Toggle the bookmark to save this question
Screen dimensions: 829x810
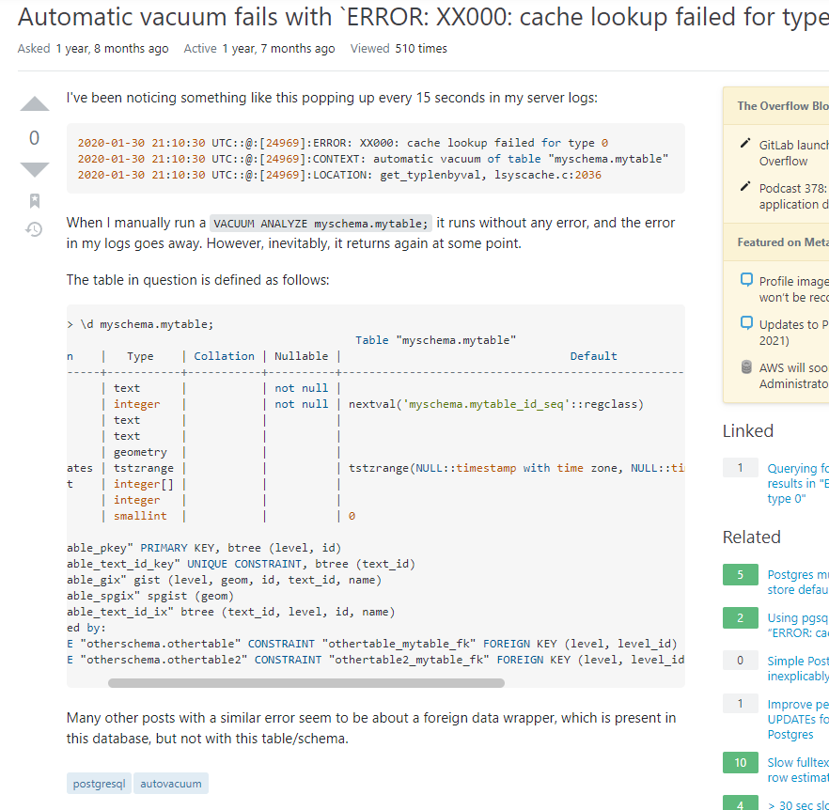coord(33,199)
